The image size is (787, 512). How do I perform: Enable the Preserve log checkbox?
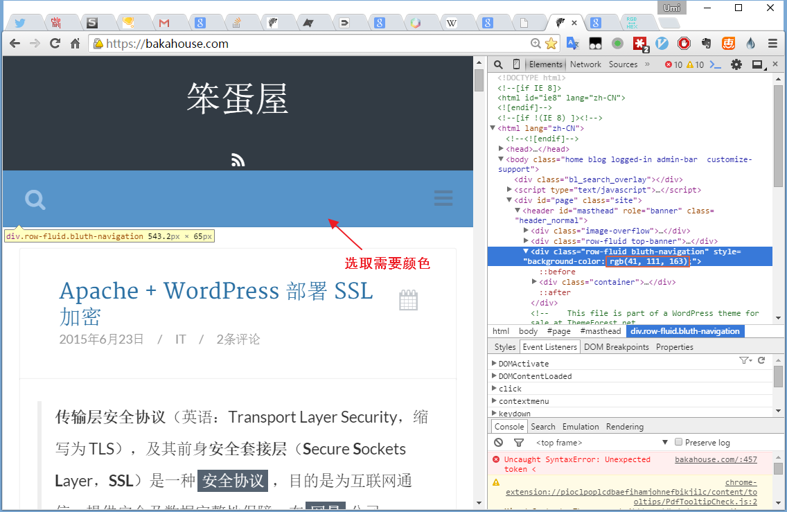click(x=679, y=443)
